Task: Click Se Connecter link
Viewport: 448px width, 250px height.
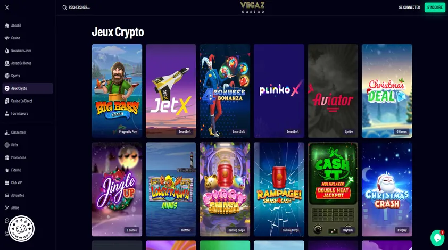Action: [x=409, y=7]
